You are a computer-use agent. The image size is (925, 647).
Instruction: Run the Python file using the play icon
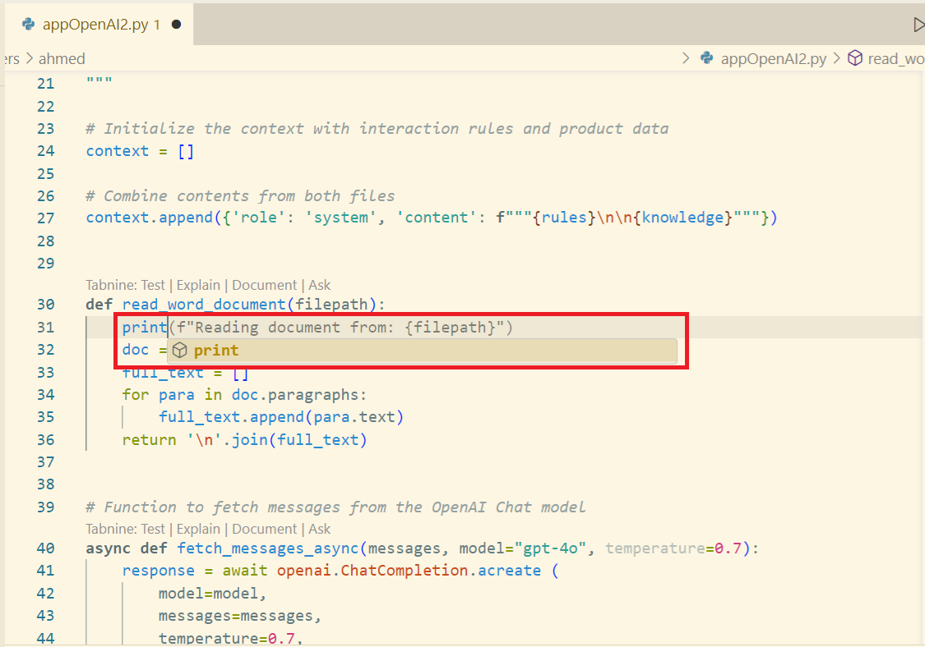point(918,24)
